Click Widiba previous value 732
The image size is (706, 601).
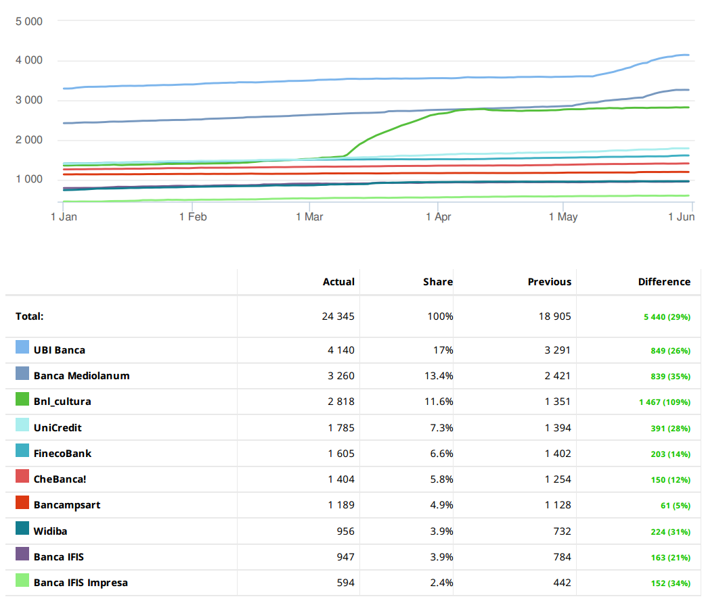tap(562, 531)
